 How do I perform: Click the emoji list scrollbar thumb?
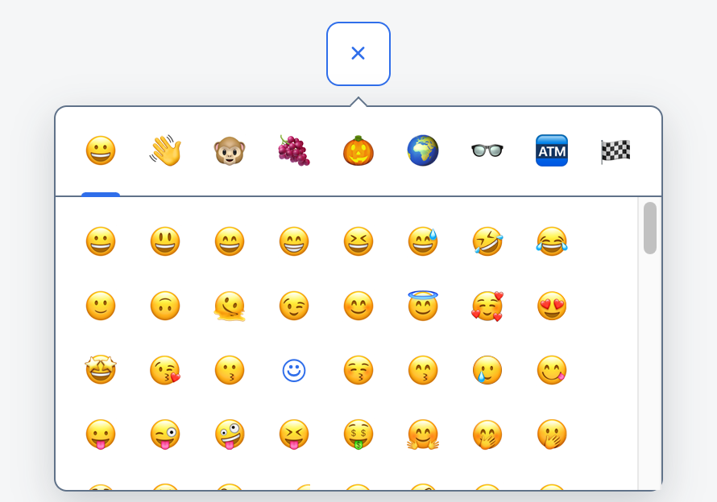(650, 228)
